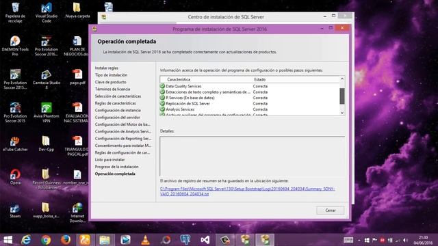438x246 pixels.
Task: Maximize Centro de instalación de SQL Server window
Action: pyautogui.click(x=333, y=16)
